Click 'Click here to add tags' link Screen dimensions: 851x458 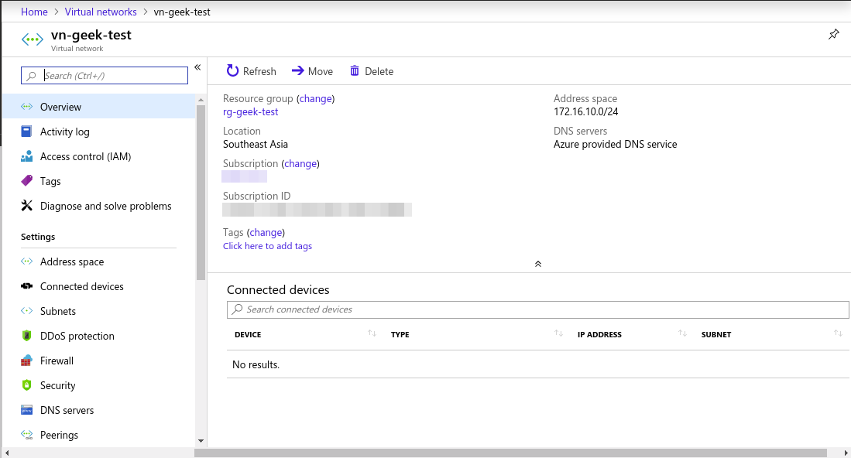[x=268, y=246]
